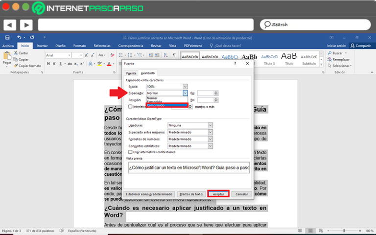This screenshot has height=235, width=376.
Task: Click the font color red A swatch
Action: coord(108,64)
